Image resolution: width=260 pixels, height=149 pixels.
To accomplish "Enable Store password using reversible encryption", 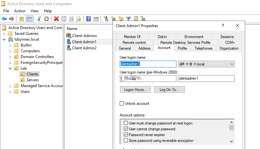I will tap(126, 140).
